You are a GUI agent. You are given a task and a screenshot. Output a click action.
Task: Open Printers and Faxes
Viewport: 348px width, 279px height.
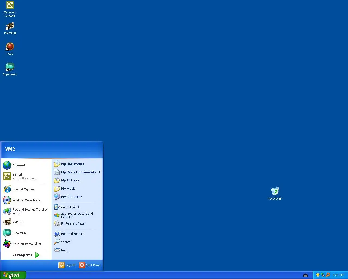point(77,223)
